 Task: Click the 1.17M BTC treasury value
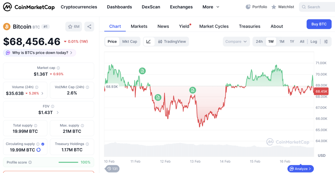click(x=72, y=150)
